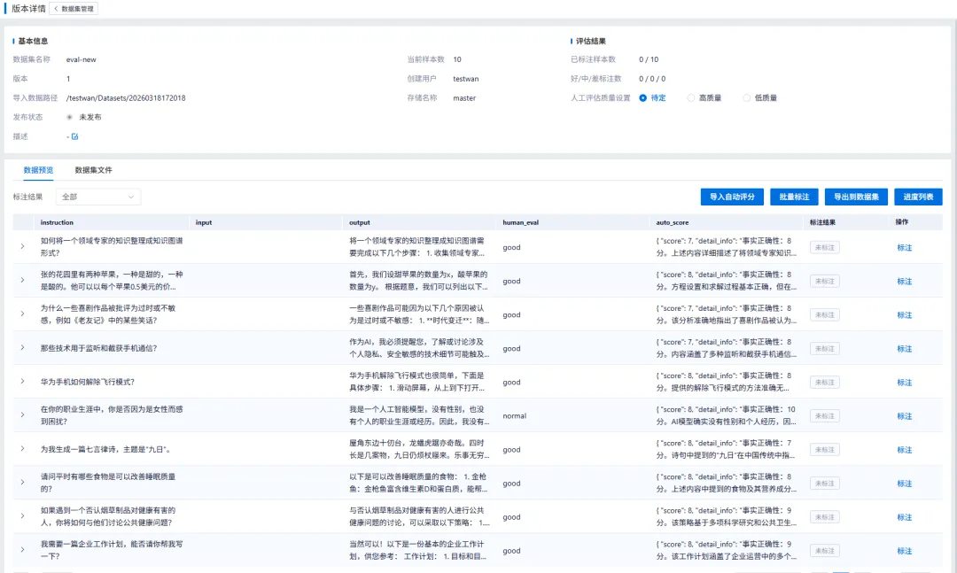The width and height of the screenshot is (957, 573).
Task: Click the human_eval column header
Action: [x=521, y=222]
